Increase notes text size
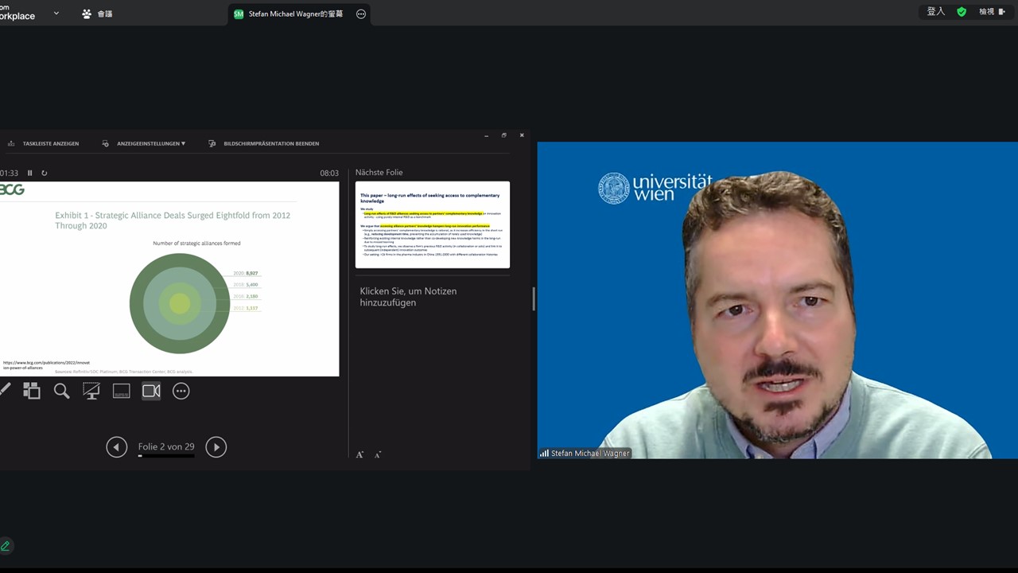This screenshot has width=1018, height=573. click(x=359, y=454)
